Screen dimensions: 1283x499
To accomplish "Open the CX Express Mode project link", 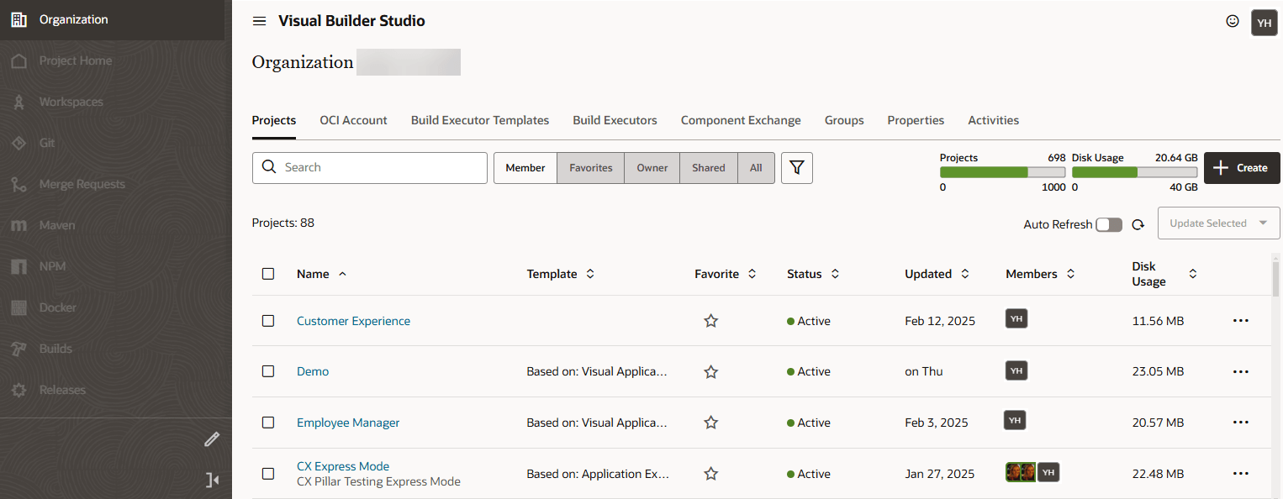I will pyautogui.click(x=343, y=466).
